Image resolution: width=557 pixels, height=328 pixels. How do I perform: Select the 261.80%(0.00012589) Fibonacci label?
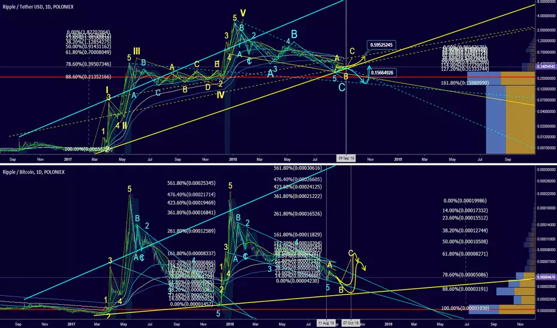point(191,231)
